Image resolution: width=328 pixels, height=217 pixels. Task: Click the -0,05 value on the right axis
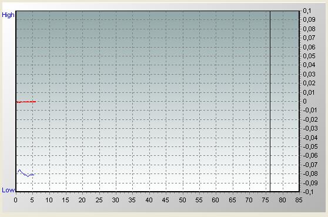[x=310, y=146]
